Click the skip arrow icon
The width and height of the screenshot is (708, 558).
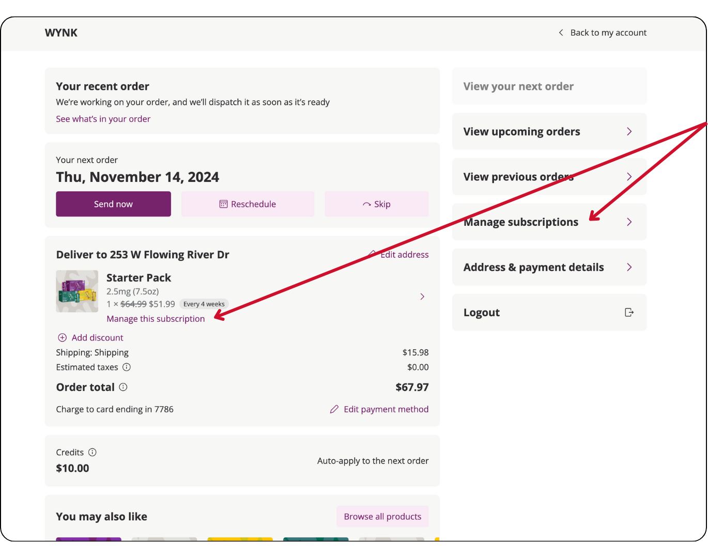point(367,204)
